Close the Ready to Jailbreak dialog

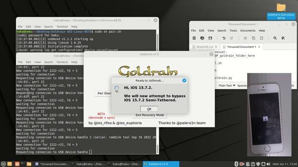(x=184, y=80)
